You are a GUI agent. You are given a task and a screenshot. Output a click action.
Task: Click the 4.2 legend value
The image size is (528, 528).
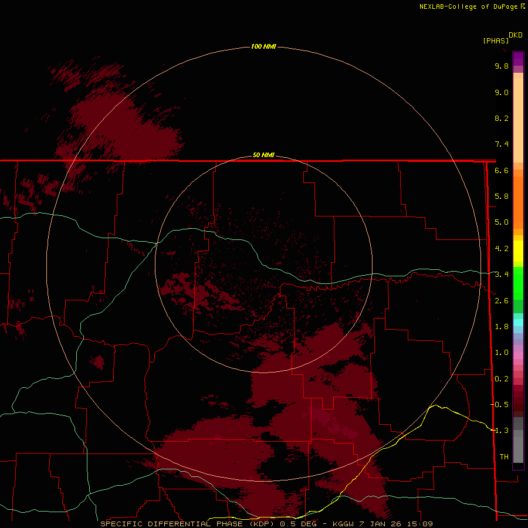502,249
